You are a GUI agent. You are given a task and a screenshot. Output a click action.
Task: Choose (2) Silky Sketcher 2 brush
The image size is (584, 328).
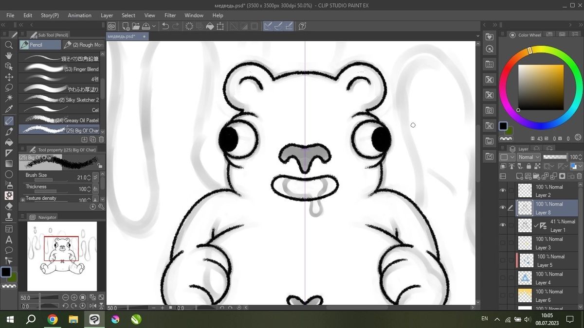click(x=59, y=100)
